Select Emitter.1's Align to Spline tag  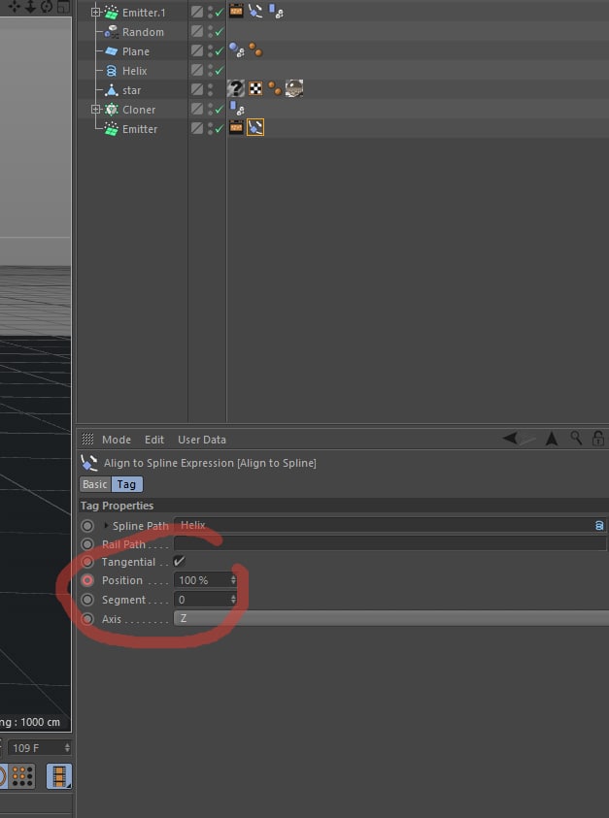point(255,11)
